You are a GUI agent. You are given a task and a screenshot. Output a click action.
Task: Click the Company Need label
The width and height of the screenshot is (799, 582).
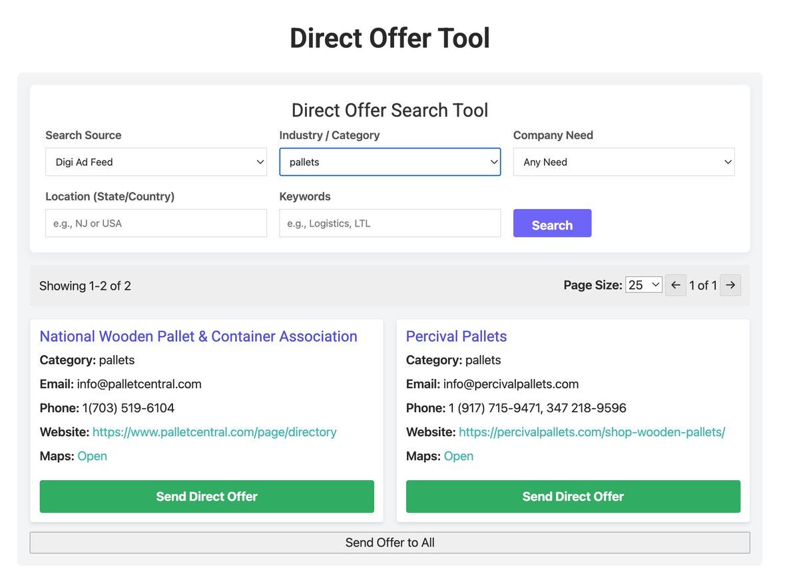(553, 135)
